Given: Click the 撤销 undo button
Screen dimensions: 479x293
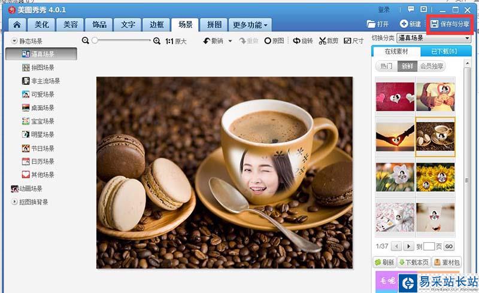Looking at the screenshot, I should 213,41.
